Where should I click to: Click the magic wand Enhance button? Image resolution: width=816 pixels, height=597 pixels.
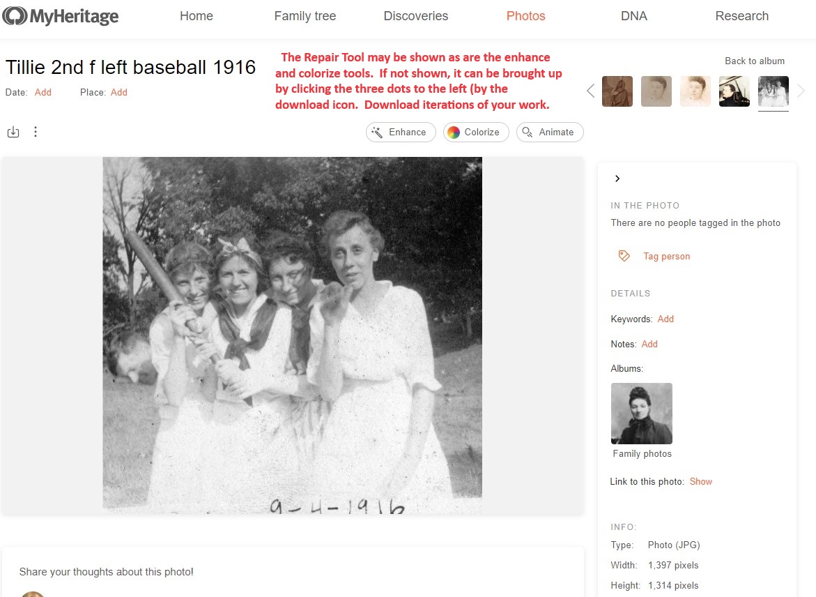[x=401, y=133]
